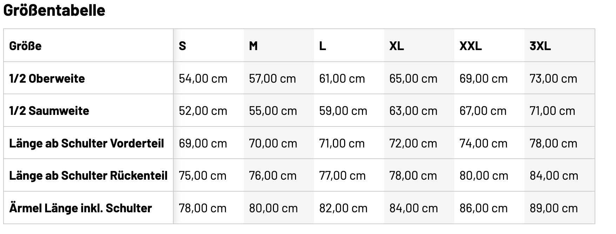The height and width of the screenshot is (234, 616).
Task: Click the Länge ab Schulter Vorderteil label
Action: tap(87, 143)
